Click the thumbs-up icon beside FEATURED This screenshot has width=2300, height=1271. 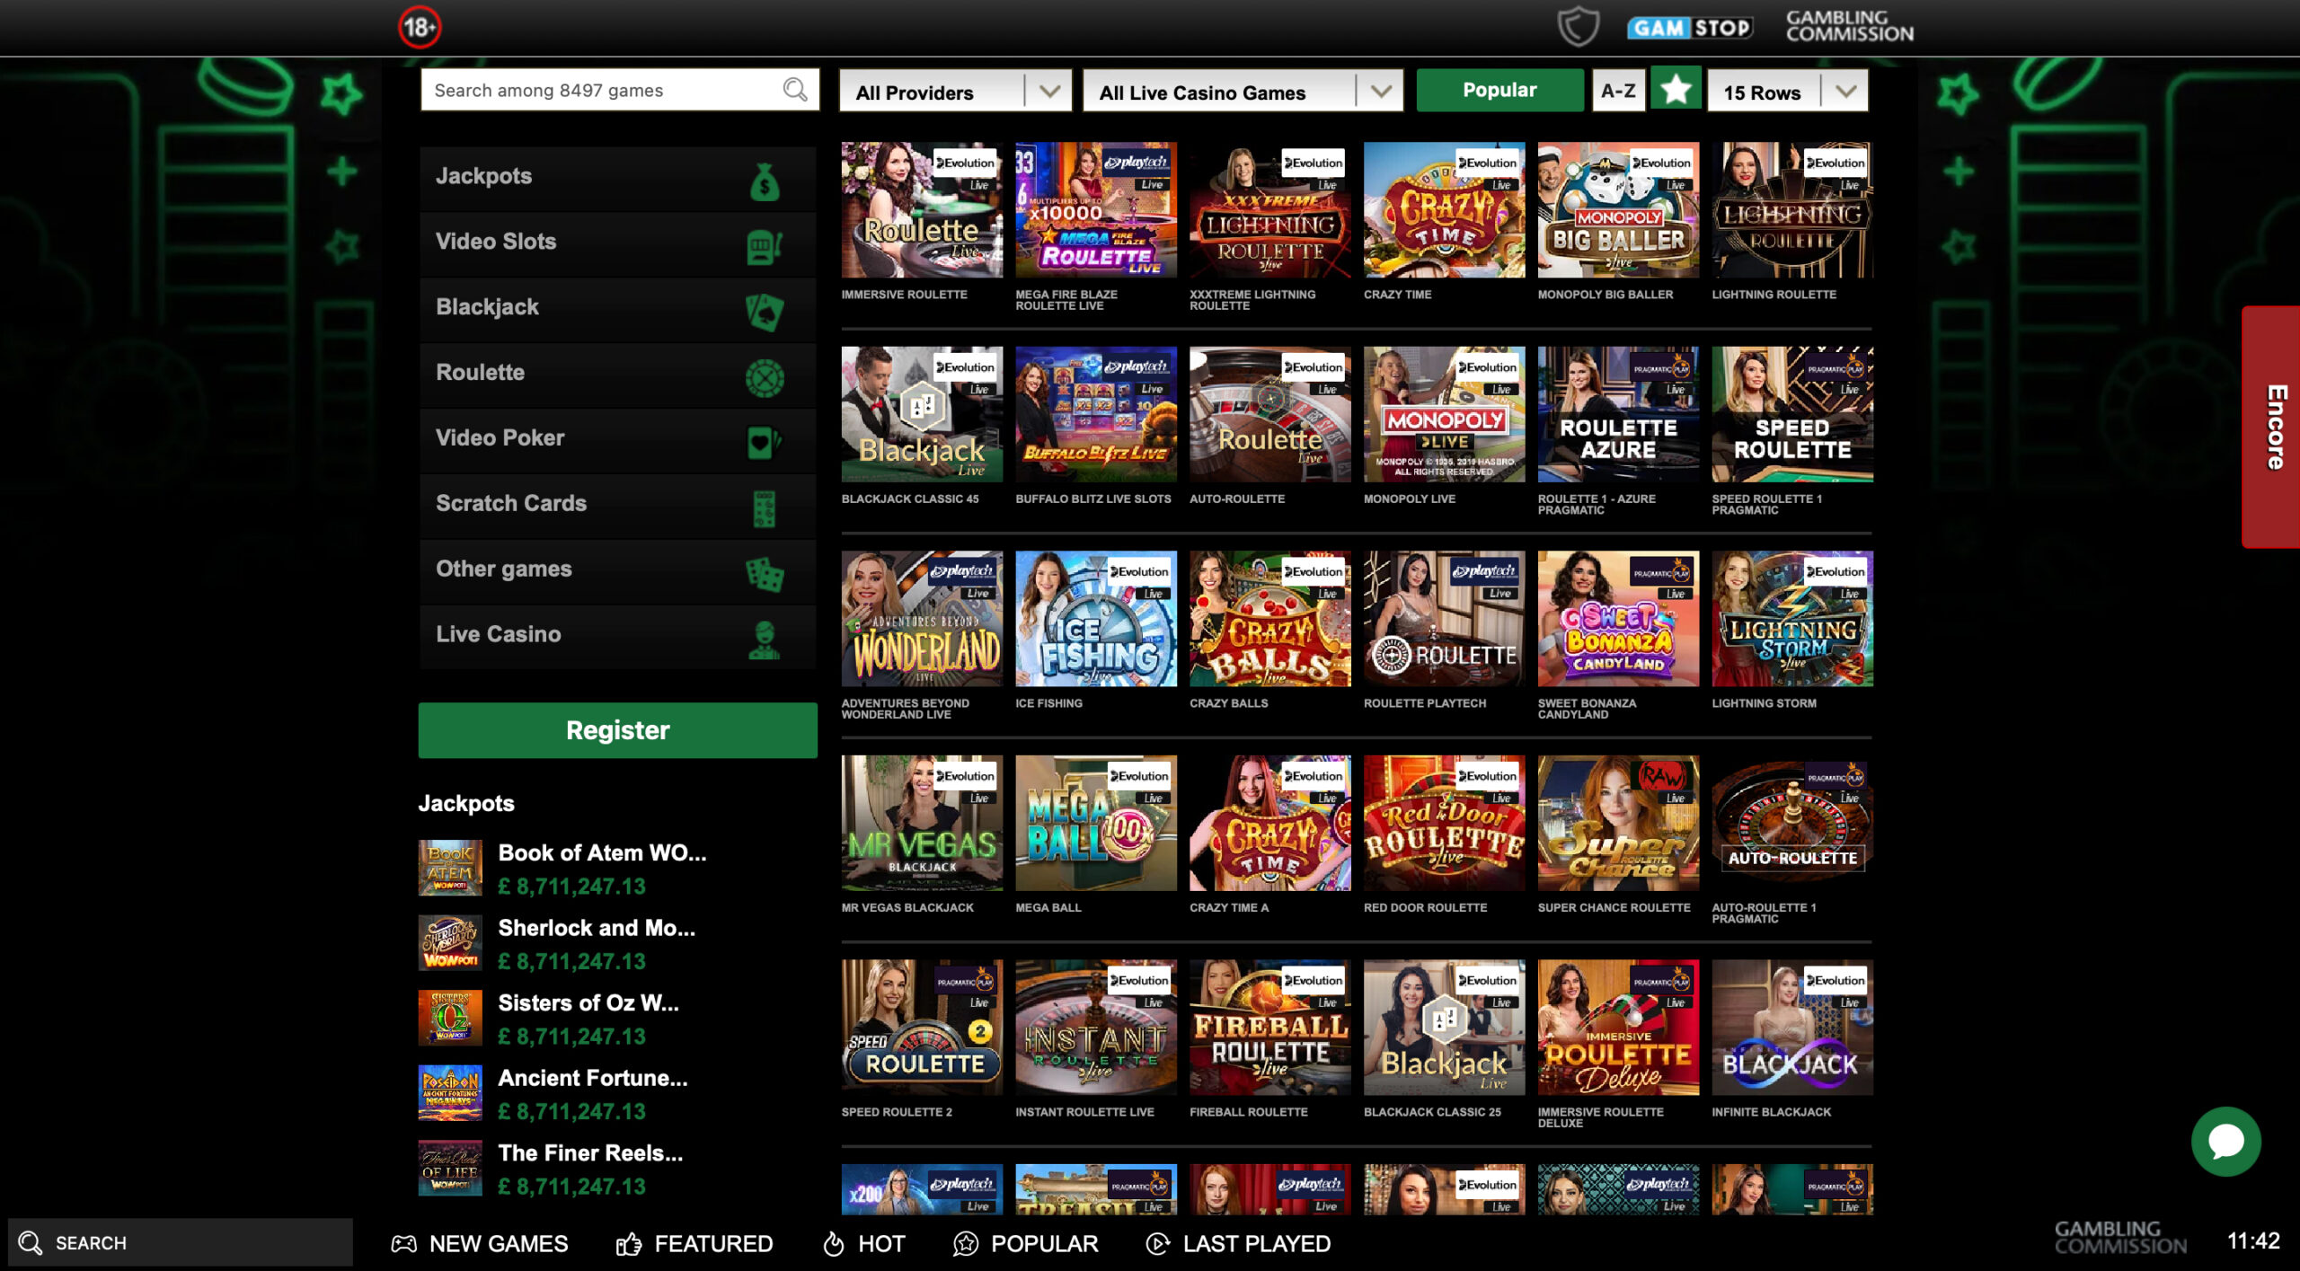[629, 1243]
